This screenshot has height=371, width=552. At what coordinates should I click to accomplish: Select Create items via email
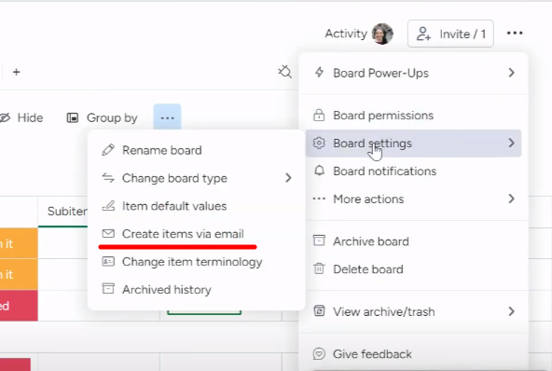tap(196, 234)
